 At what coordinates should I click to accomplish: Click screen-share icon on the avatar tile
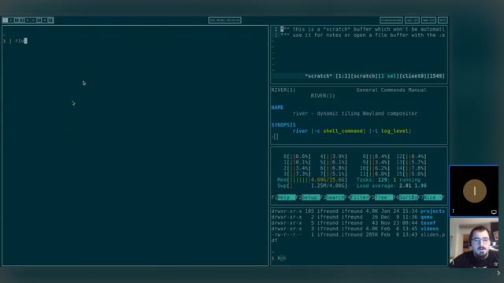(494, 211)
